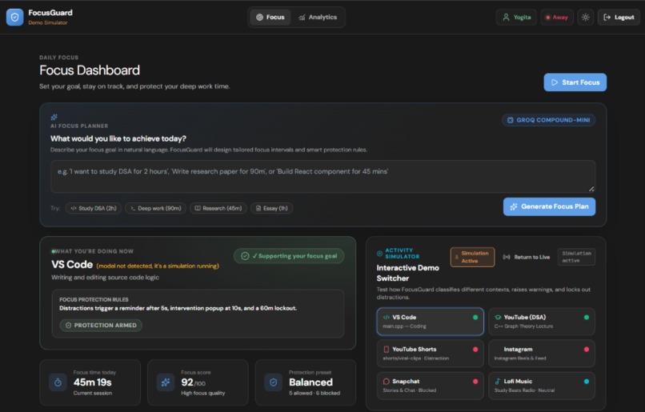Click the Activity Simulator target icon
Screen dimensions: 645x412
379,254
